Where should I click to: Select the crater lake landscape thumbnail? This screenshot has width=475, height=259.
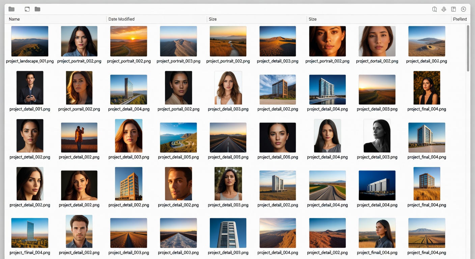click(x=427, y=41)
